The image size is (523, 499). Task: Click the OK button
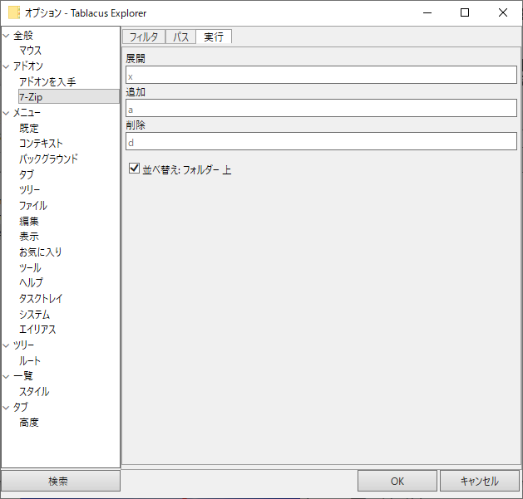[397, 481]
